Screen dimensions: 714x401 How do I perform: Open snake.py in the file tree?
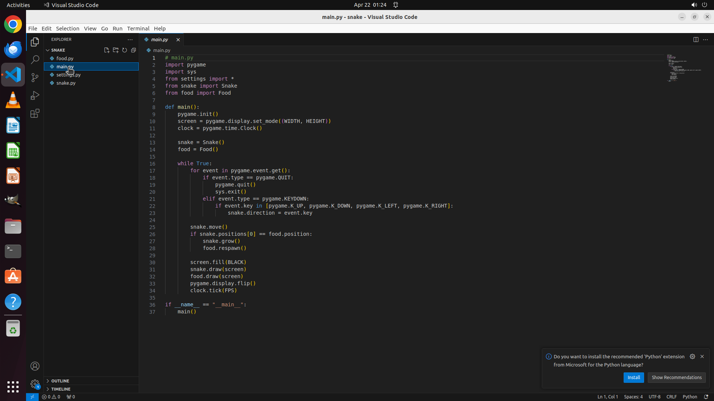(66, 83)
